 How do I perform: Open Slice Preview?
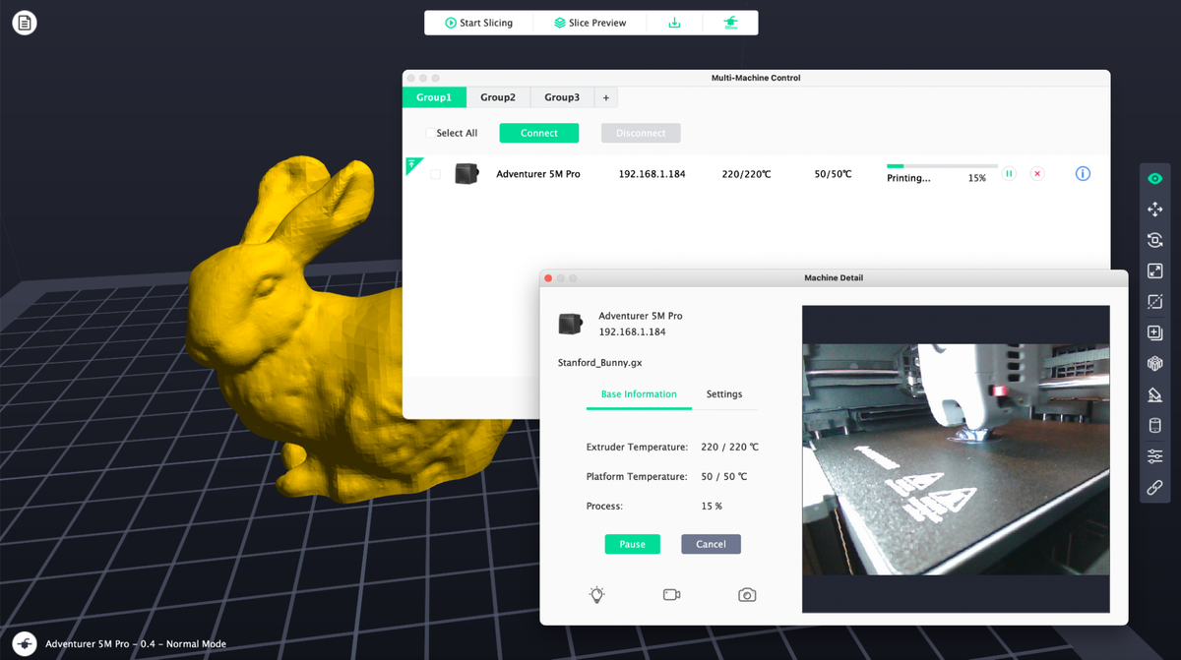590,23
